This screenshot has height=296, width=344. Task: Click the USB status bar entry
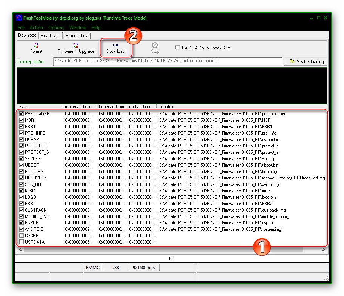tap(115, 267)
